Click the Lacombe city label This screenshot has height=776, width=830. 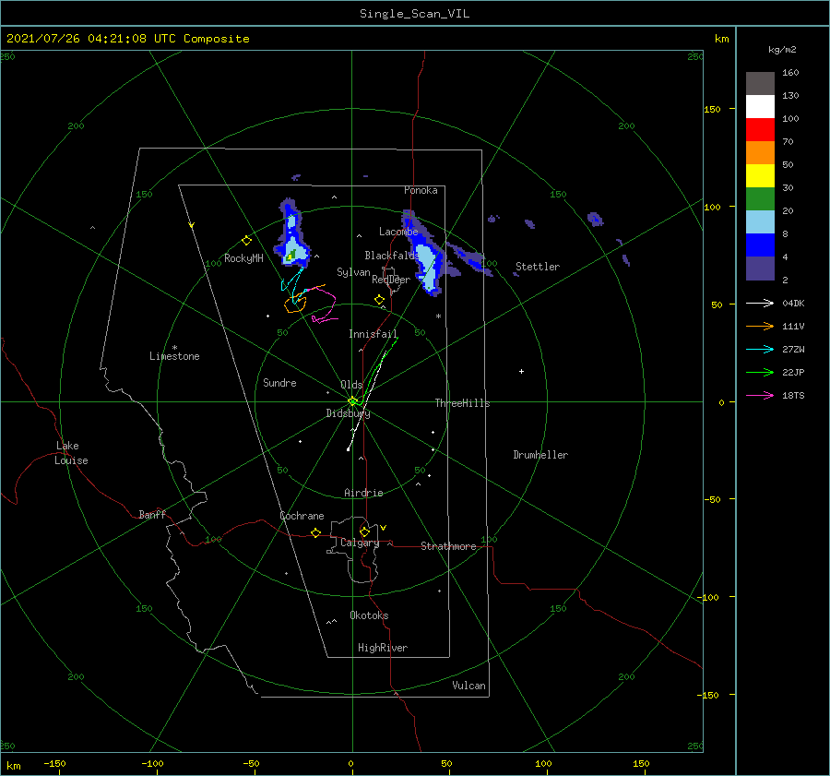[x=398, y=232]
